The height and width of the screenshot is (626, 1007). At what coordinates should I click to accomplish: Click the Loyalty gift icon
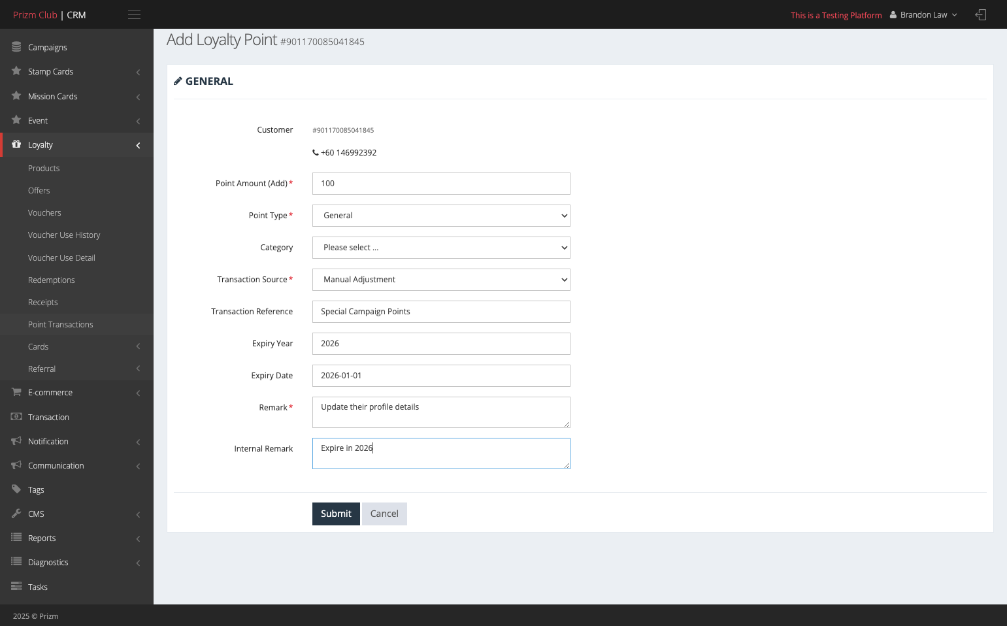coord(16,144)
